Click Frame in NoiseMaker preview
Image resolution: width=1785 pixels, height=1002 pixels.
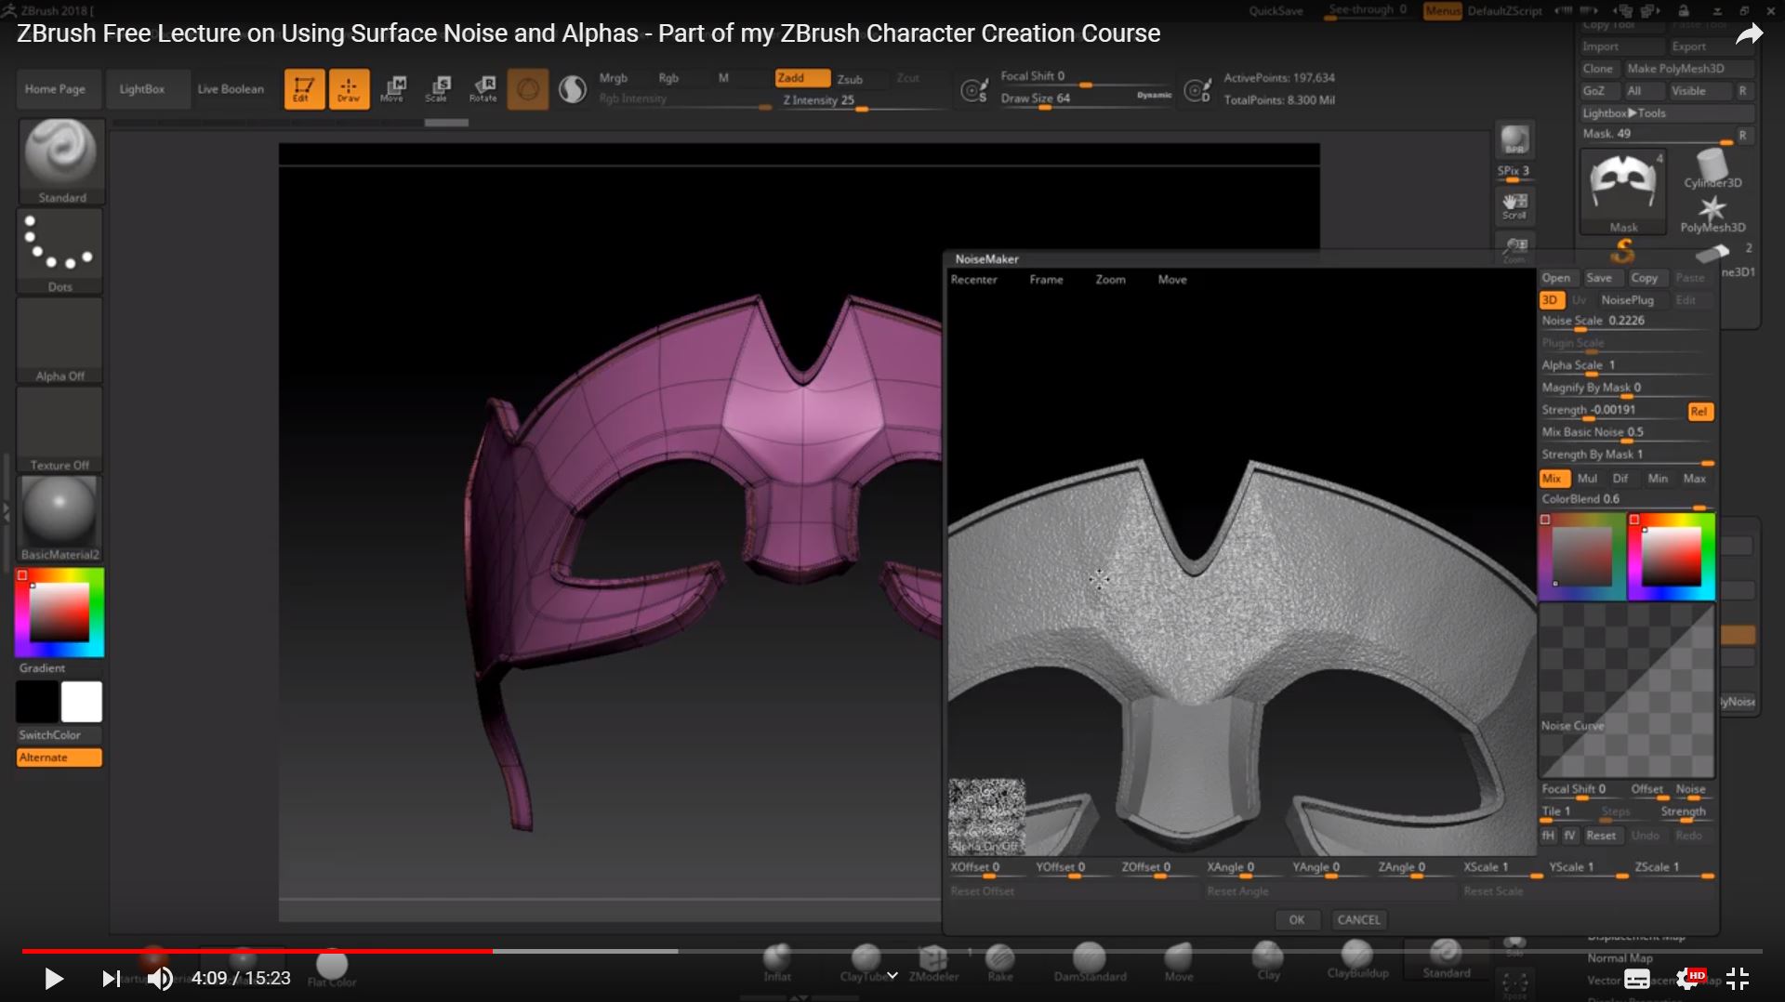(1046, 279)
